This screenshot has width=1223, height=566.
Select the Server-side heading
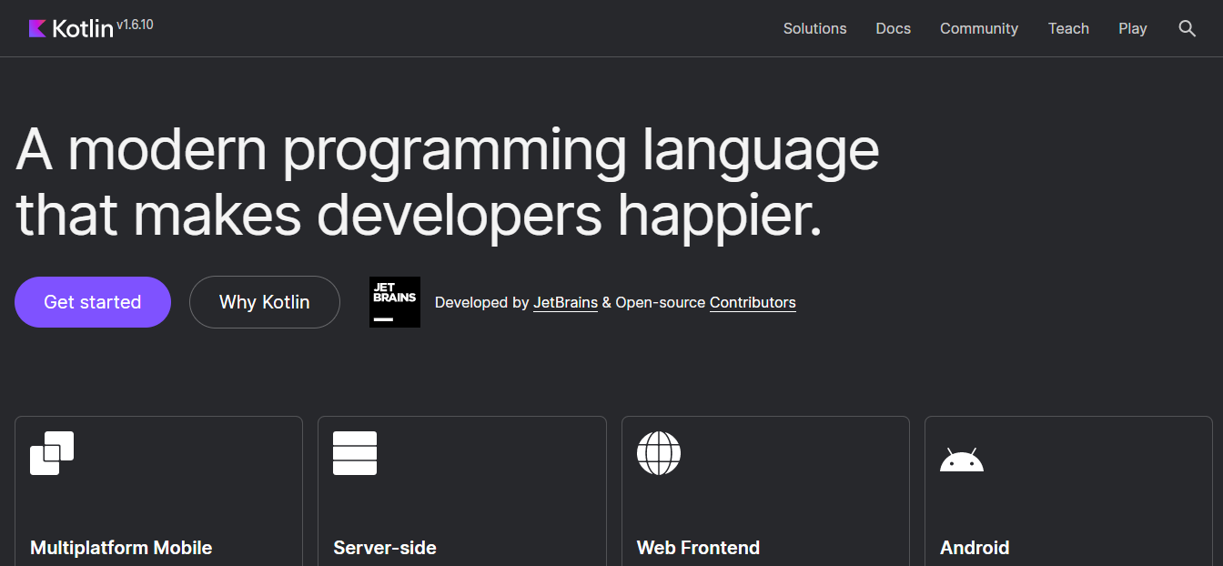pyautogui.click(x=385, y=547)
